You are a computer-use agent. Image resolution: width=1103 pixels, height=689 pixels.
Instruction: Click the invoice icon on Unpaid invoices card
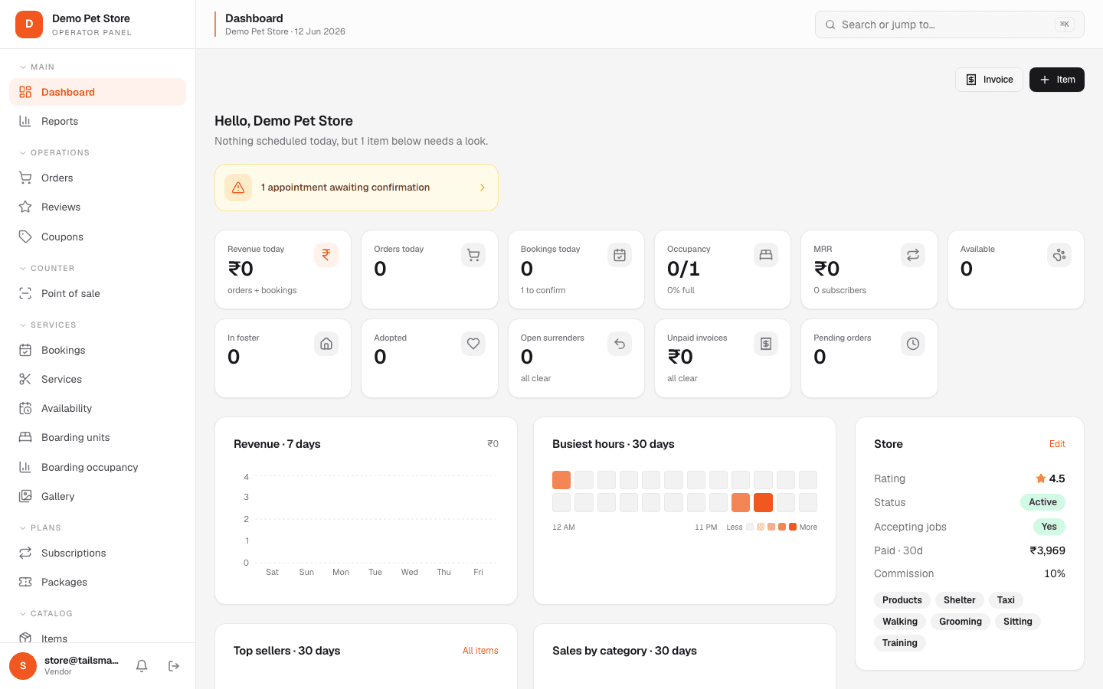766,344
